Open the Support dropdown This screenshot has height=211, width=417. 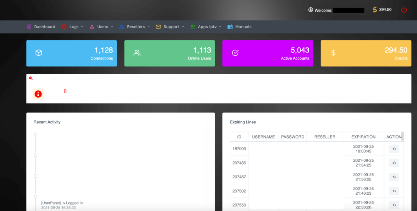(x=170, y=27)
